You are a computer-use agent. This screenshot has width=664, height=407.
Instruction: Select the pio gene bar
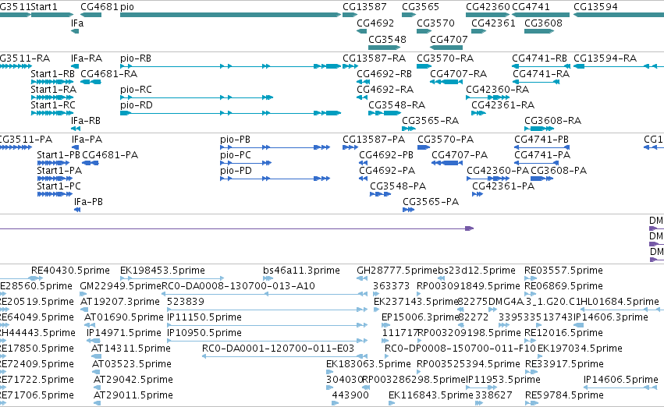(x=230, y=15)
